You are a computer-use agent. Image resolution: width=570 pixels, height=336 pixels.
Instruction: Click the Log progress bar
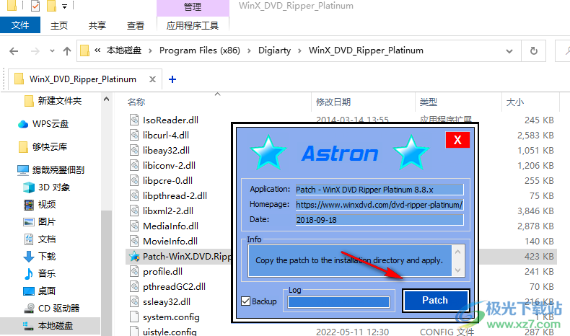coord(338,302)
